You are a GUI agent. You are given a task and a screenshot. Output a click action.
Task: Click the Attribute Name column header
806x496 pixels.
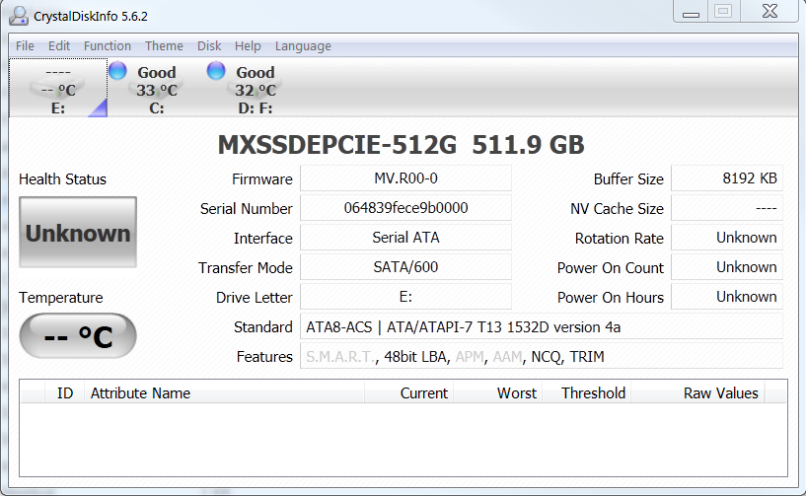click(140, 392)
